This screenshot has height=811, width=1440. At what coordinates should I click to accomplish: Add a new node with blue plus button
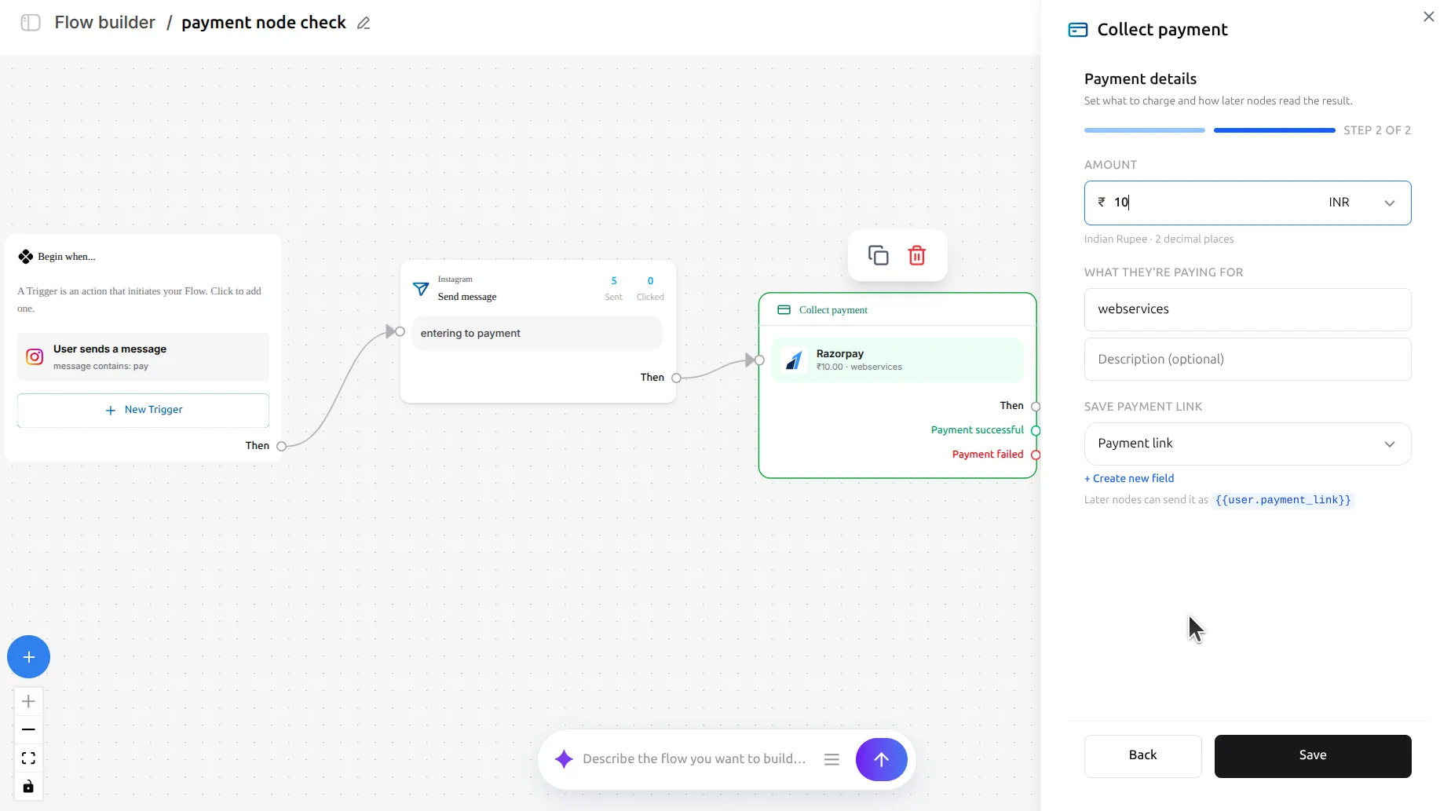click(x=29, y=657)
